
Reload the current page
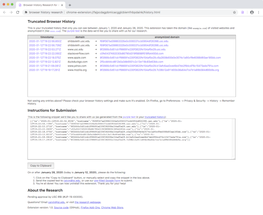(18, 12)
